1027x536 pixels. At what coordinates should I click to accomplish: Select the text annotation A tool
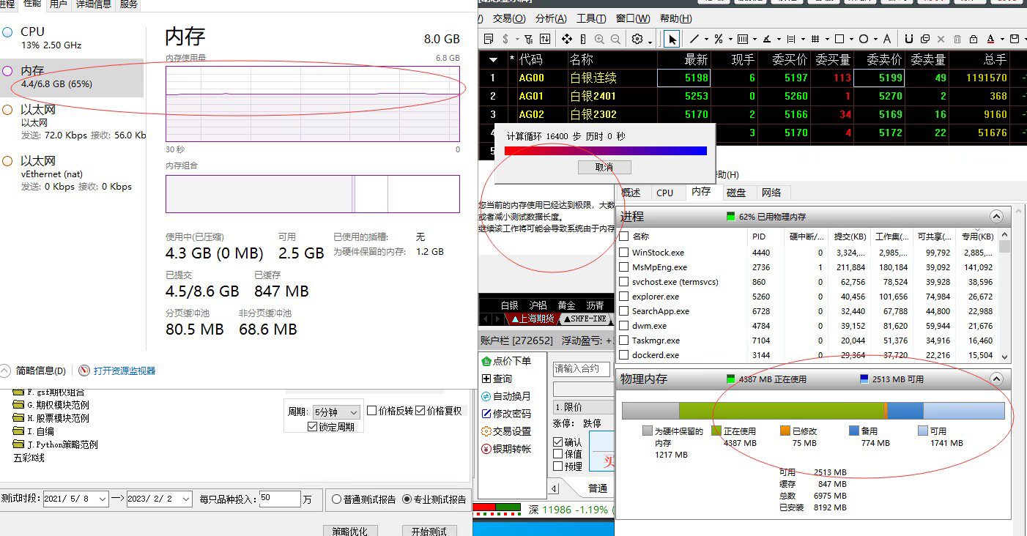(887, 39)
